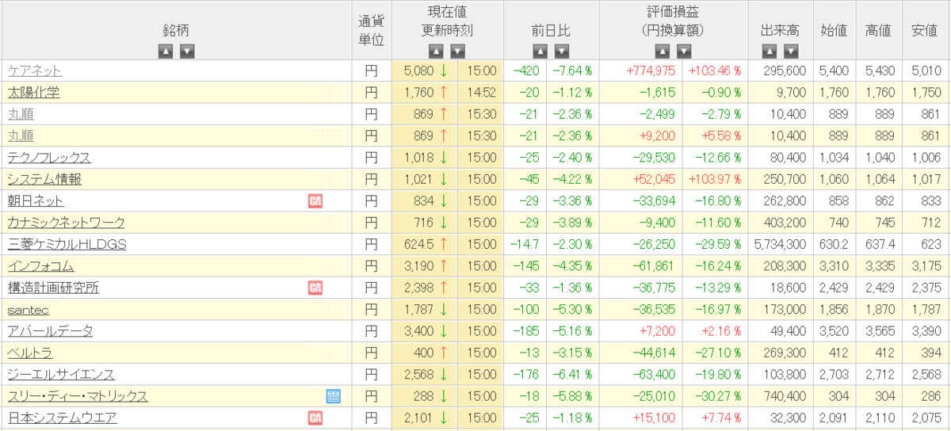This screenshot has height=431, width=951.
Task: Select システム情報 gain percent +103.97 %
Action: 715,179
